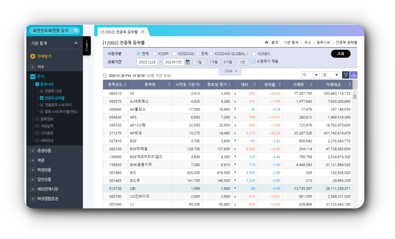Click the search magnifier icon in the sidebar
395x239 pixels.
76,30
